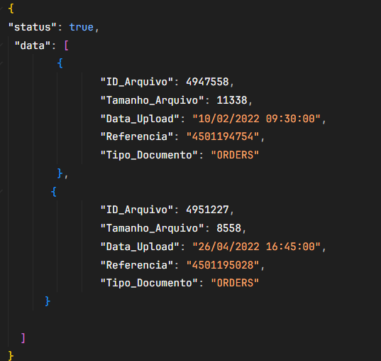Screen dimensions: 381x361
Task: Click the pink closing square bracket
Action: pos(23,338)
